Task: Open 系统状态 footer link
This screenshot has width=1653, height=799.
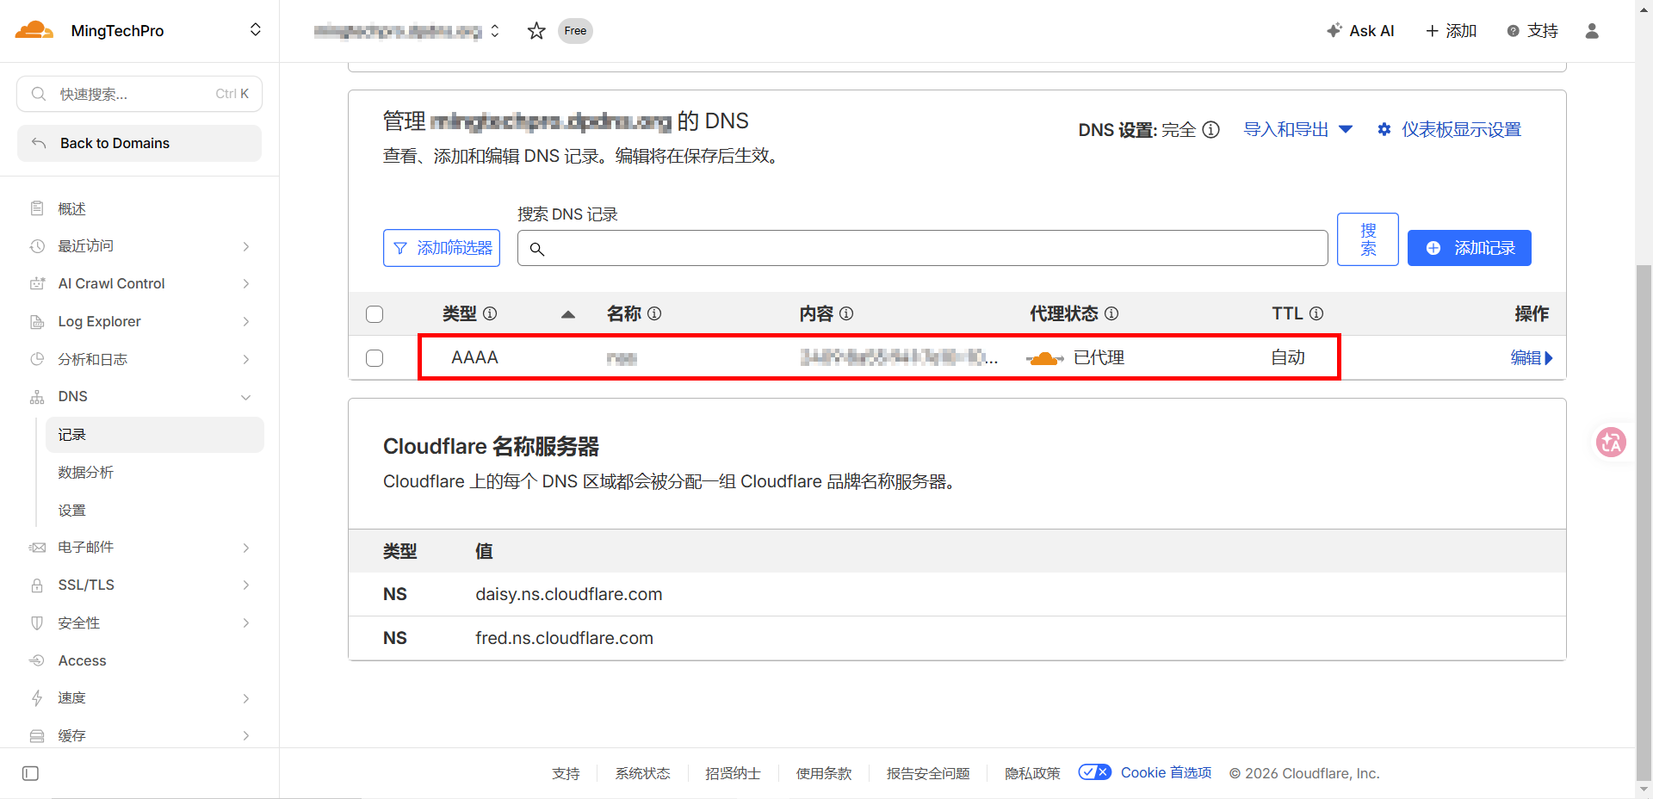Action: 642,773
